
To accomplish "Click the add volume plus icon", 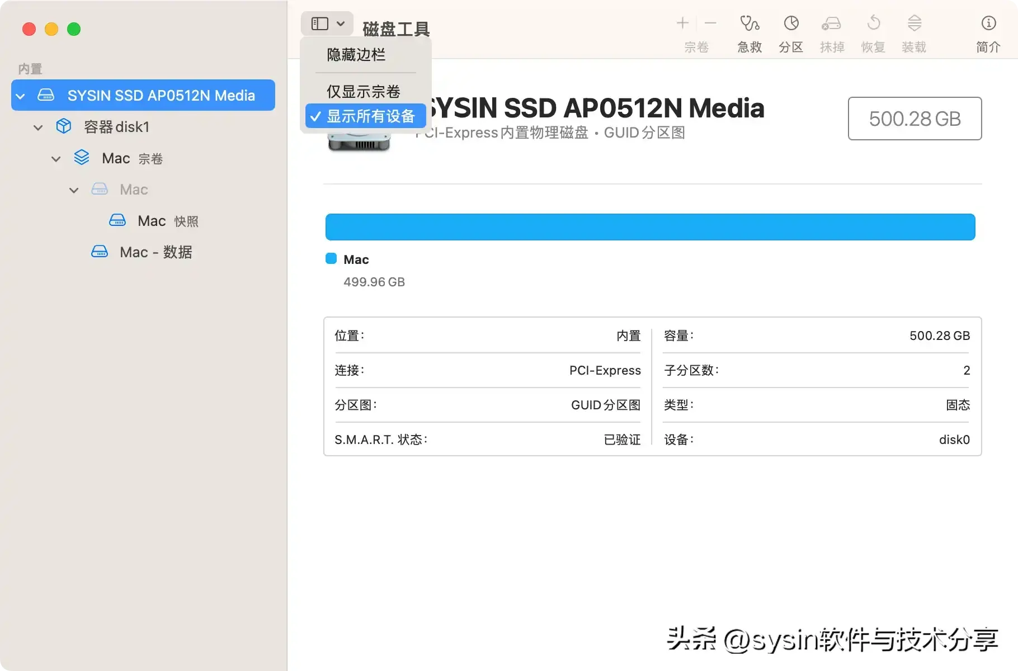I will [x=682, y=23].
